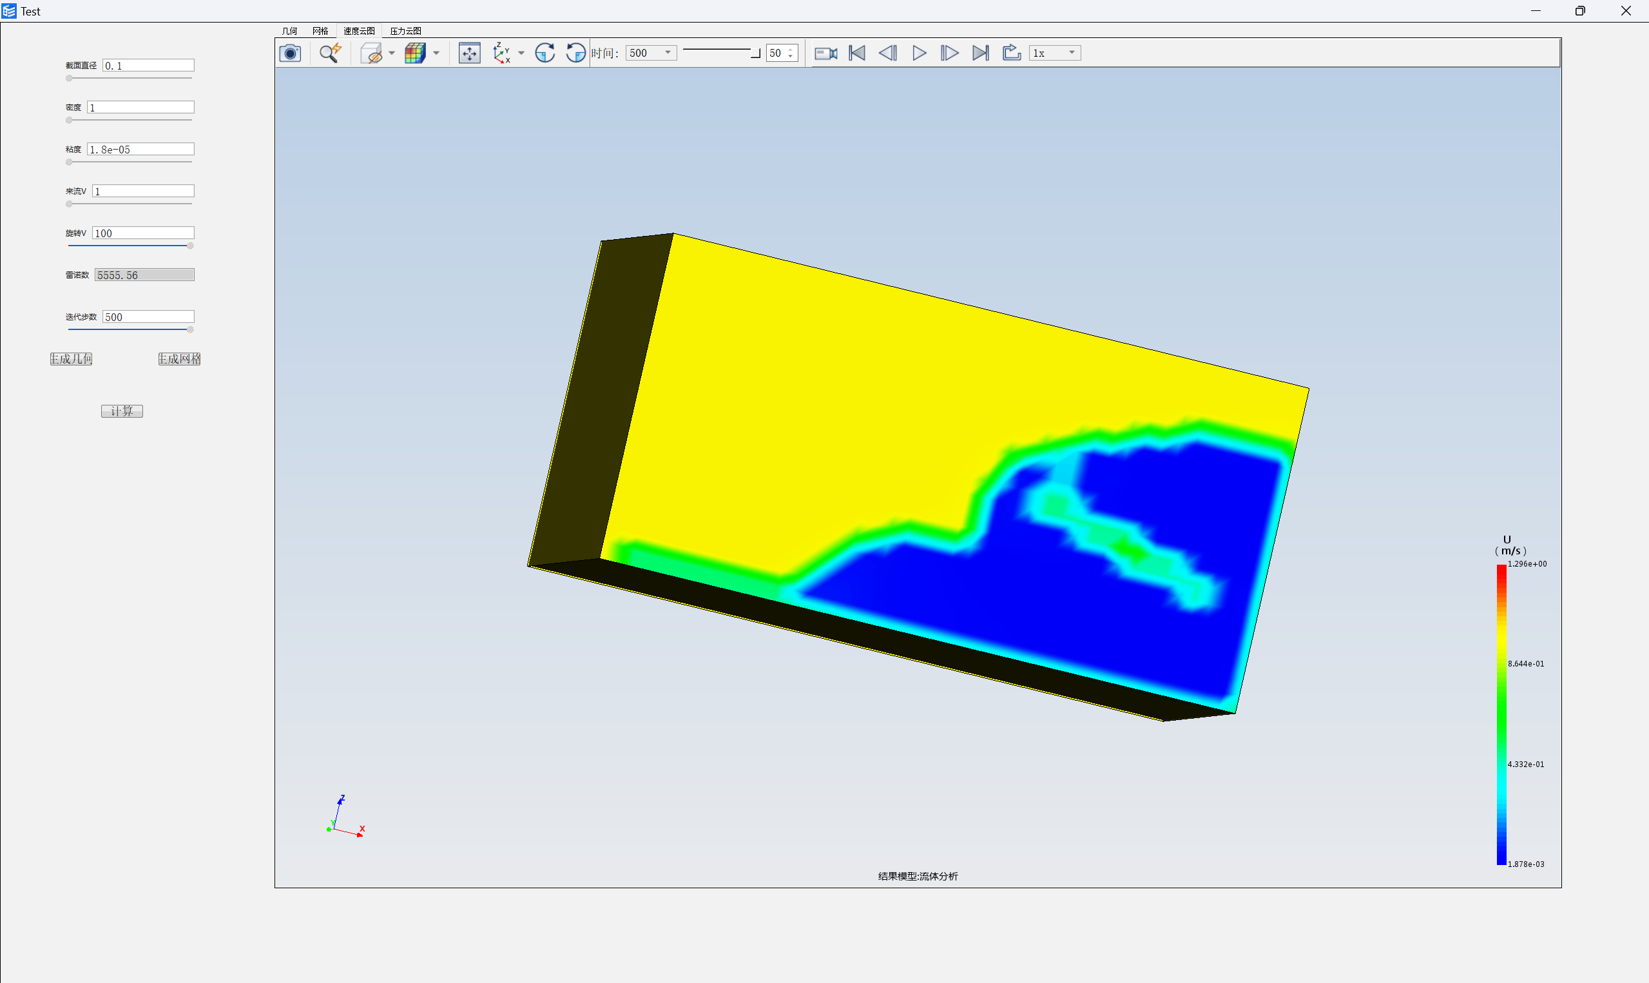This screenshot has width=1649, height=983.
Task: Click the export animation arrow icon
Action: coord(1012,53)
